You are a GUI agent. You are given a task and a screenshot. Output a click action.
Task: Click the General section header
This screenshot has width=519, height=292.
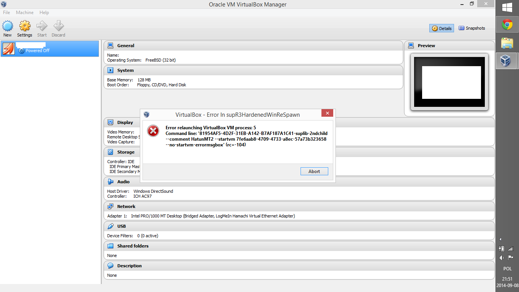253,46
